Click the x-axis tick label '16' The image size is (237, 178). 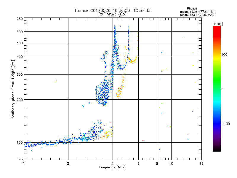point(201,163)
